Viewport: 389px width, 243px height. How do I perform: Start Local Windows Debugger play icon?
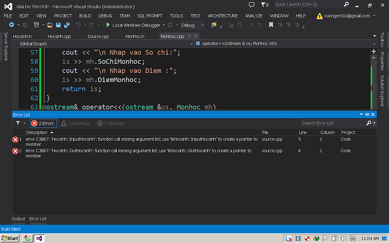(x=108, y=25)
